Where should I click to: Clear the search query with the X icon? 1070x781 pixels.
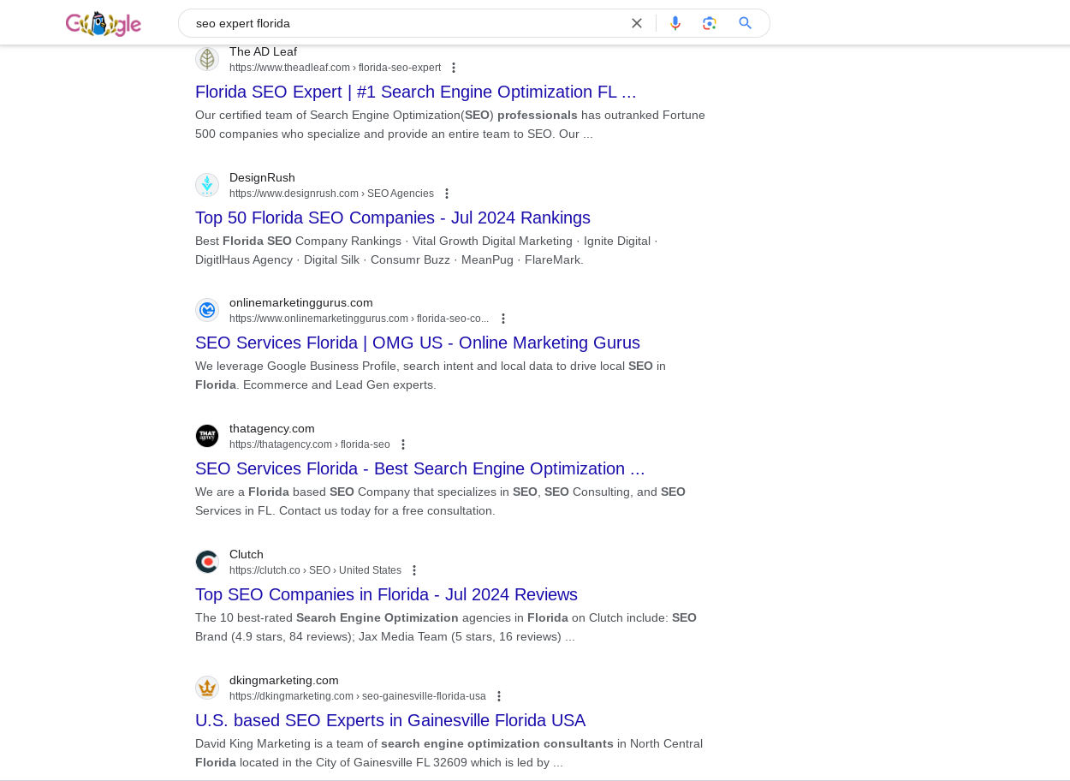(637, 23)
